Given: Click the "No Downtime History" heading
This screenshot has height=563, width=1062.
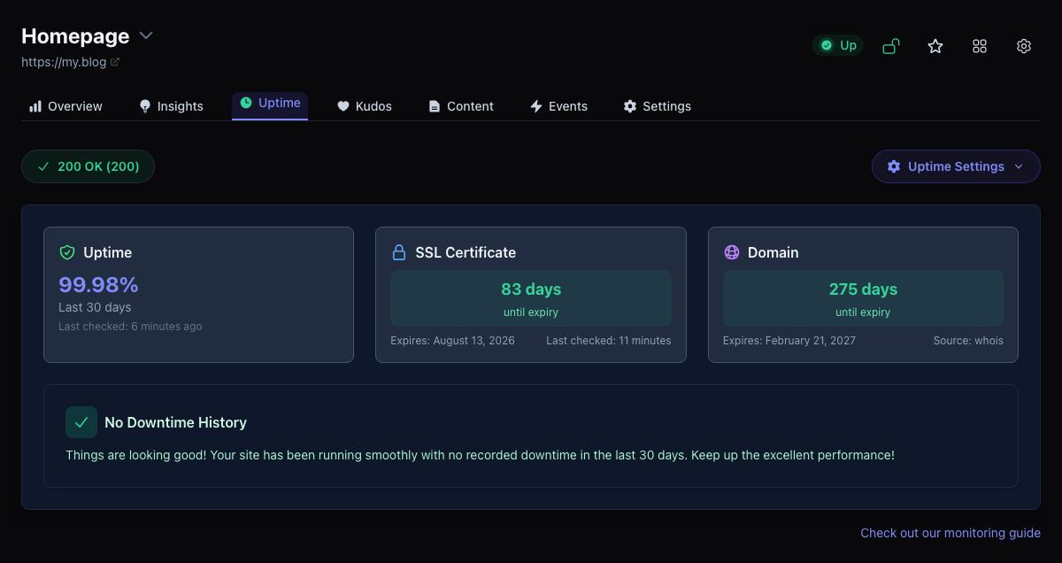Looking at the screenshot, I should coord(175,422).
